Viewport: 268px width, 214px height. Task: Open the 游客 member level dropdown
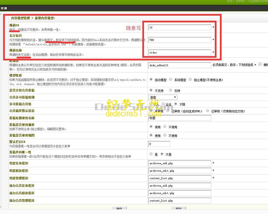[163, 97]
